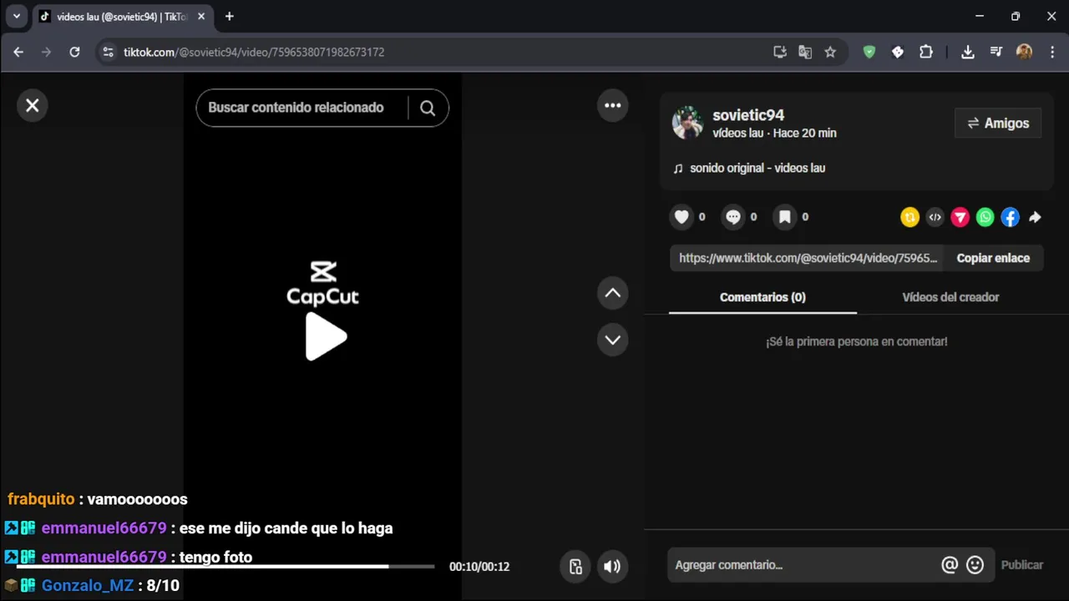The height and width of the screenshot is (601, 1069).
Task: Select the videos lau TikTok tab
Action: coord(122,17)
